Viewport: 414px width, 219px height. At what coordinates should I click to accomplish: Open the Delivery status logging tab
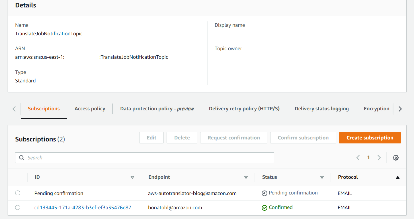point(321,109)
